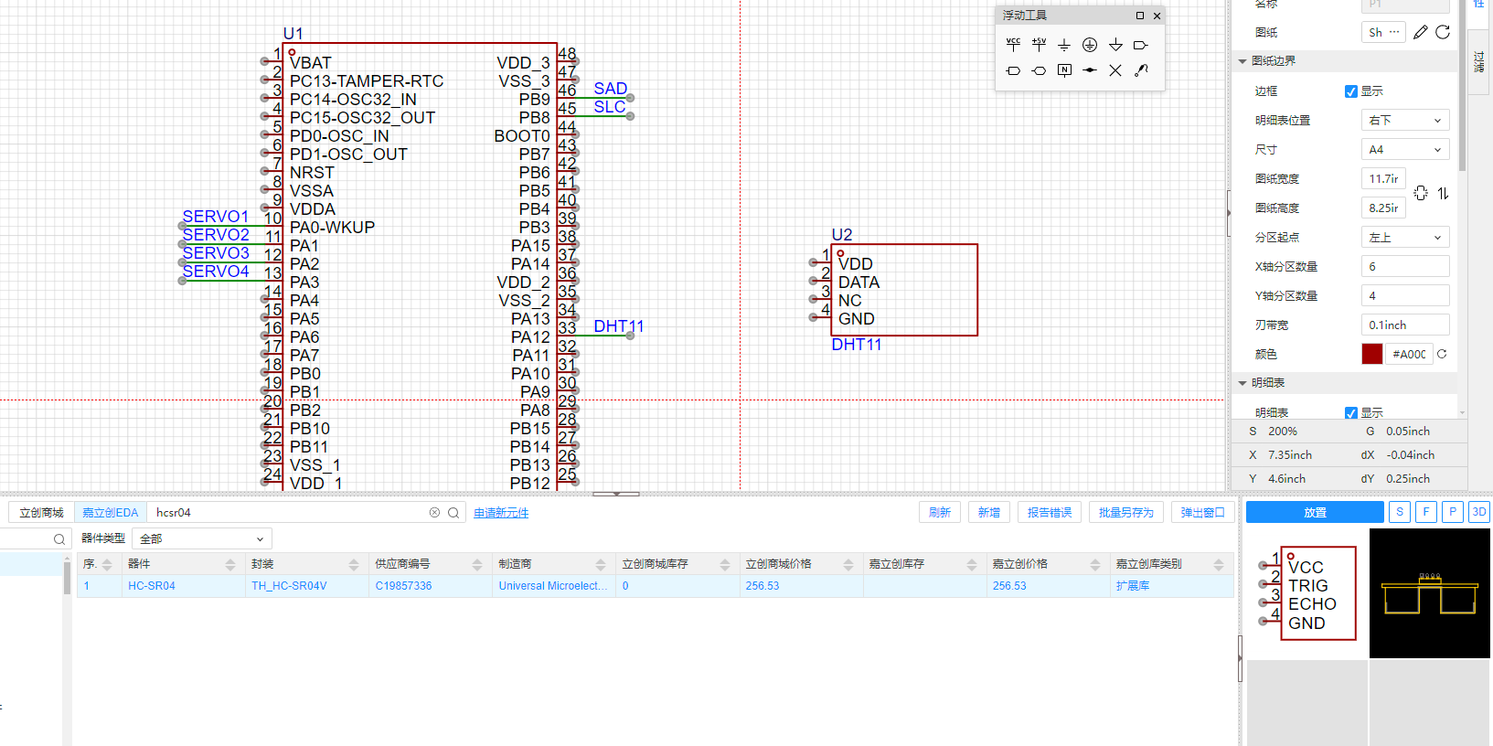Collapse the 图纸边界 section
The image size is (1493, 746).
coord(1242,61)
